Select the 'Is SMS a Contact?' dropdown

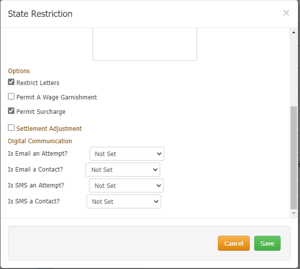123,202
